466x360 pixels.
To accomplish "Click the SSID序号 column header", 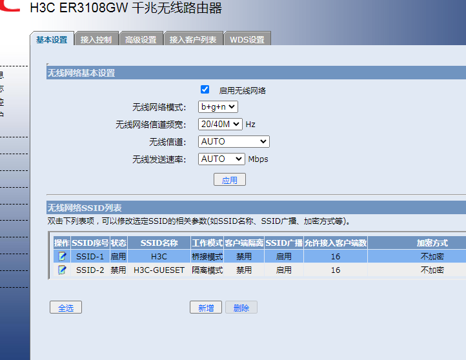I will pos(90,243).
